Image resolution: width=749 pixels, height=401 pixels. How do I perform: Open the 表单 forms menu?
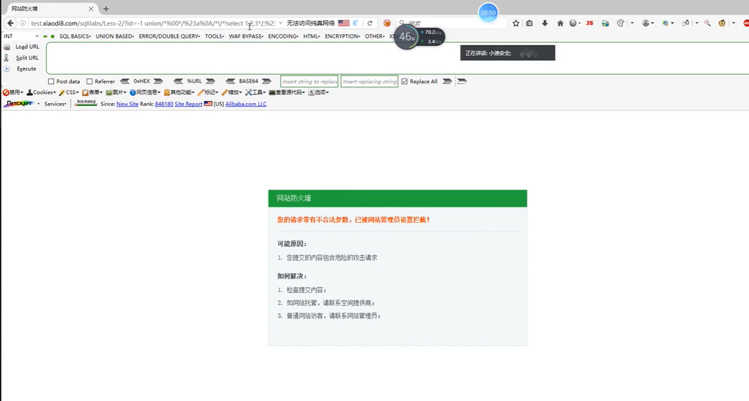click(93, 92)
